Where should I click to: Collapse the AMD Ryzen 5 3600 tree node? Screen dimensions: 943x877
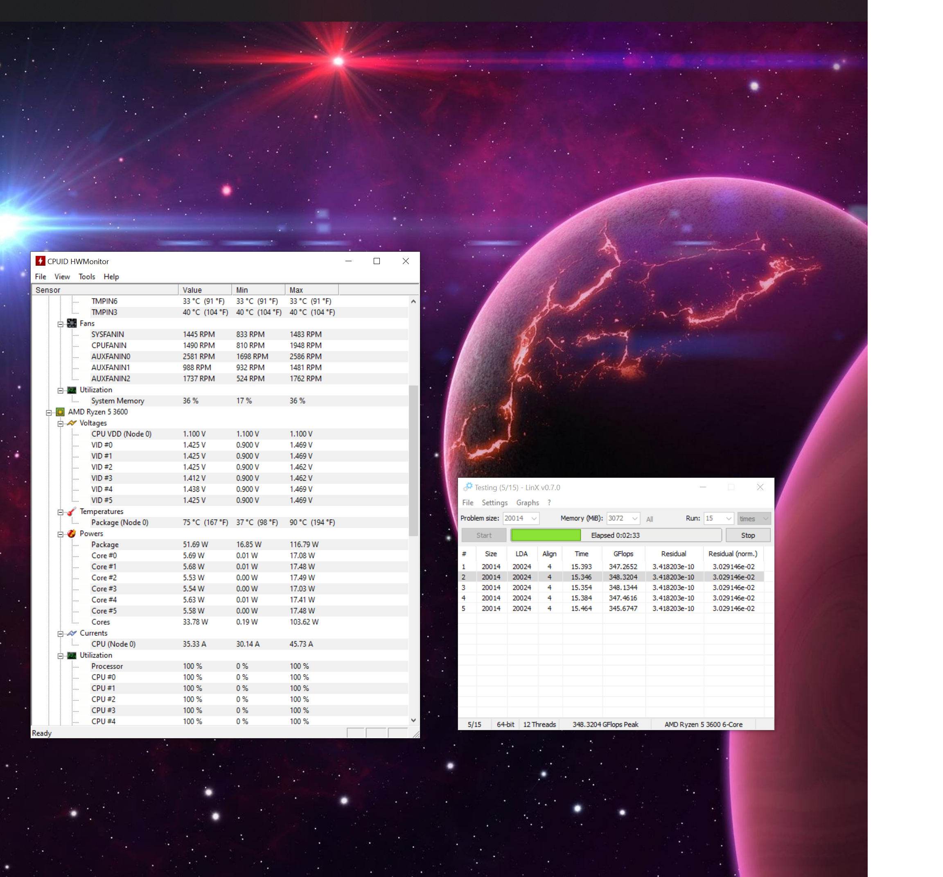pyautogui.click(x=49, y=412)
